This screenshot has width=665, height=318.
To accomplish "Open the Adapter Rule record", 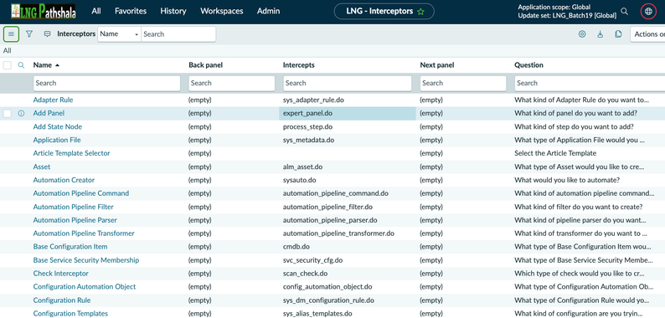I will click(53, 100).
